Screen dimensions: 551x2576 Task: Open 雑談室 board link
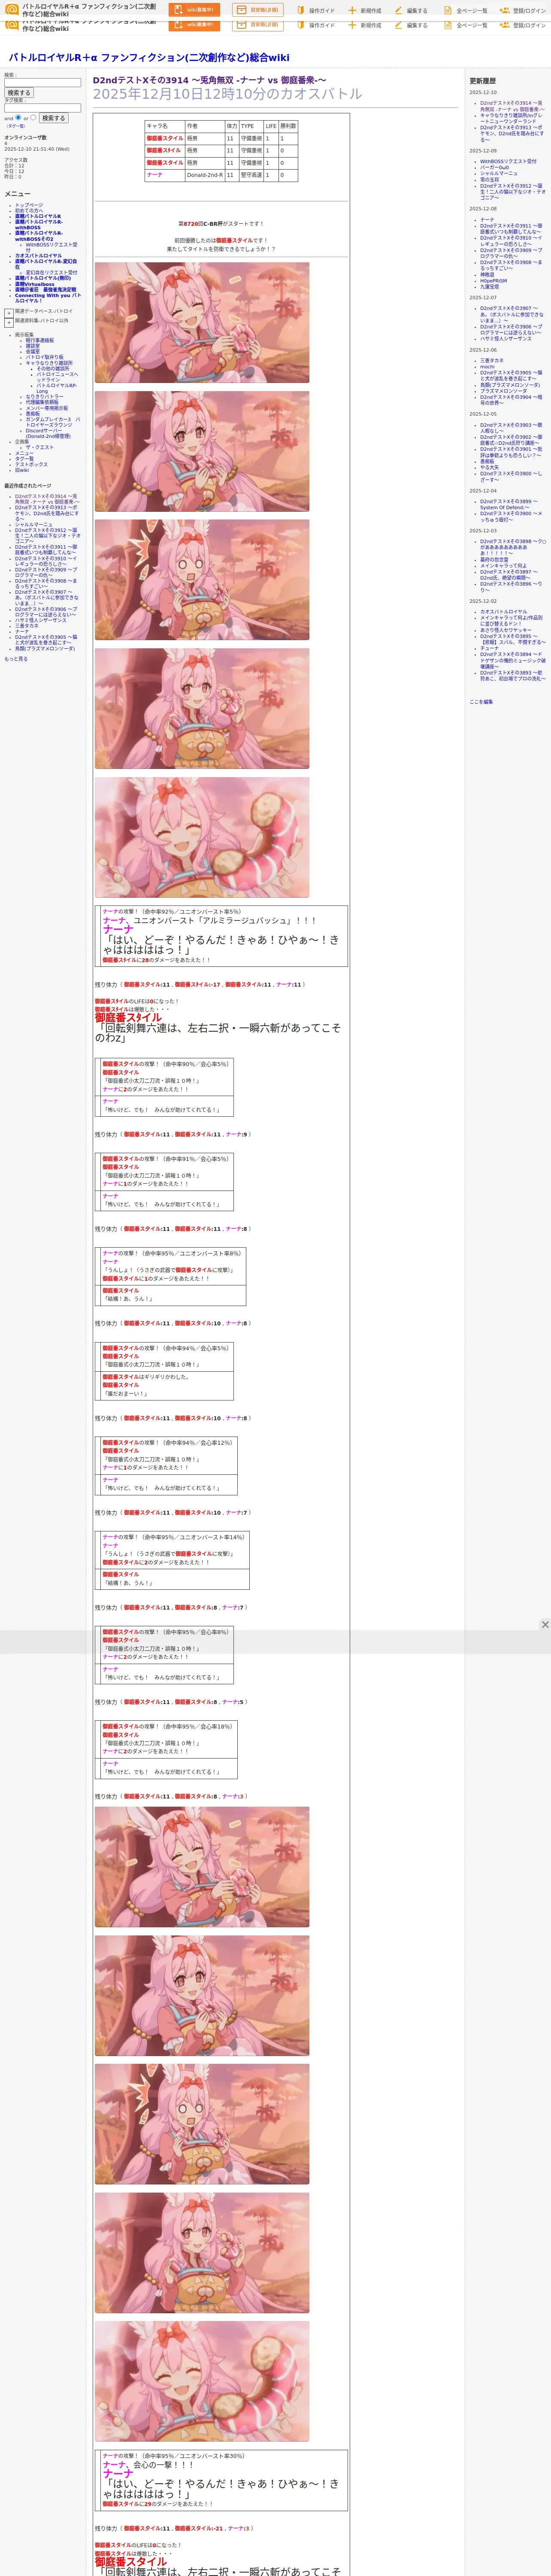[x=33, y=346]
